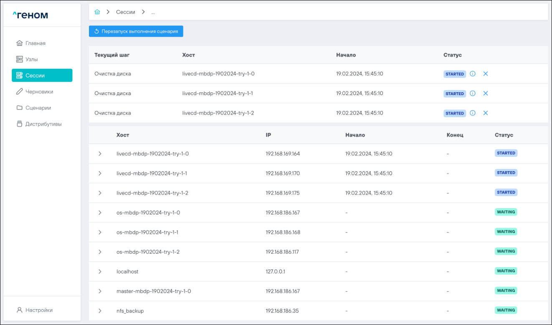Expand master-mbdp-1902024-try-1-0 row details
This screenshot has width=552, height=325.
pyautogui.click(x=100, y=291)
